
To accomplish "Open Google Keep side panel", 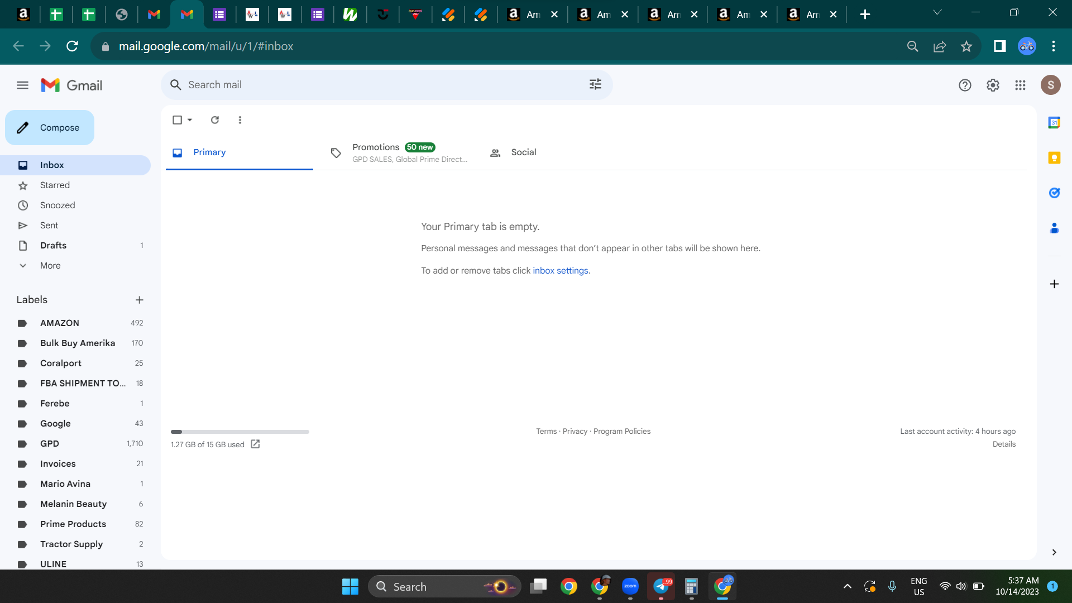I will 1054,158.
